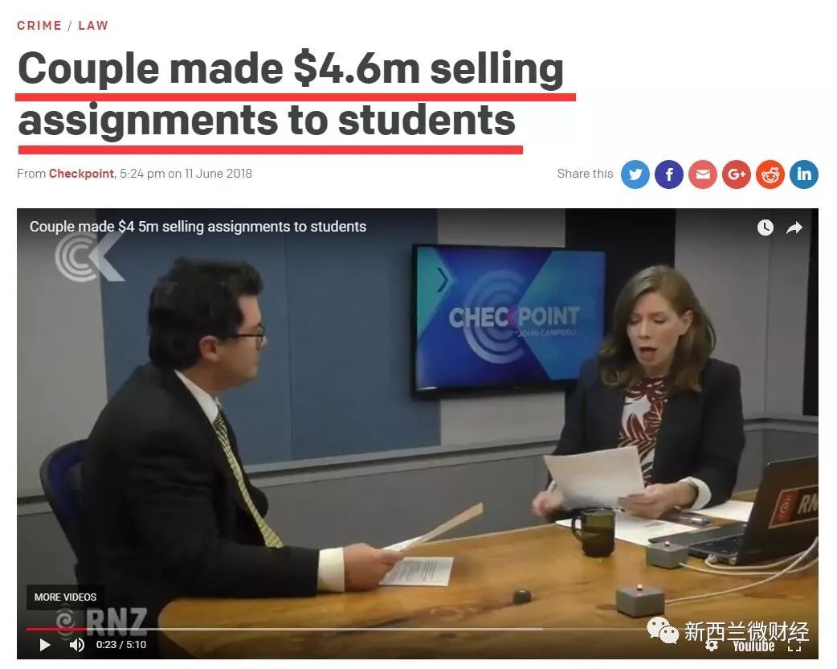Share article on Google Plus
This screenshot has width=837, height=669.
point(737,174)
